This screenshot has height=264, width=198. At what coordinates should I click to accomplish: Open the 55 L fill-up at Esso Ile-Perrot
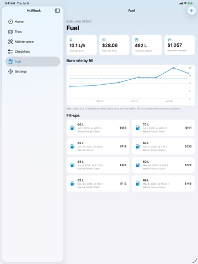pyautogui.click(x=98, y=146)
